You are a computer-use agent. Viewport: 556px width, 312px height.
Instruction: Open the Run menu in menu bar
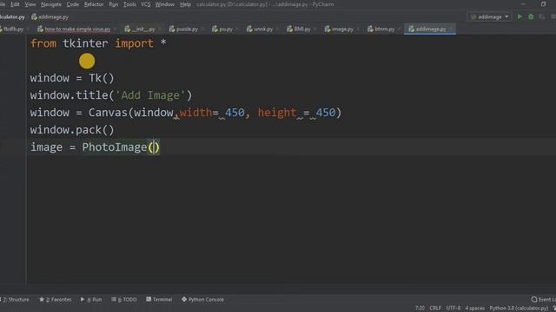coord(114,4)
